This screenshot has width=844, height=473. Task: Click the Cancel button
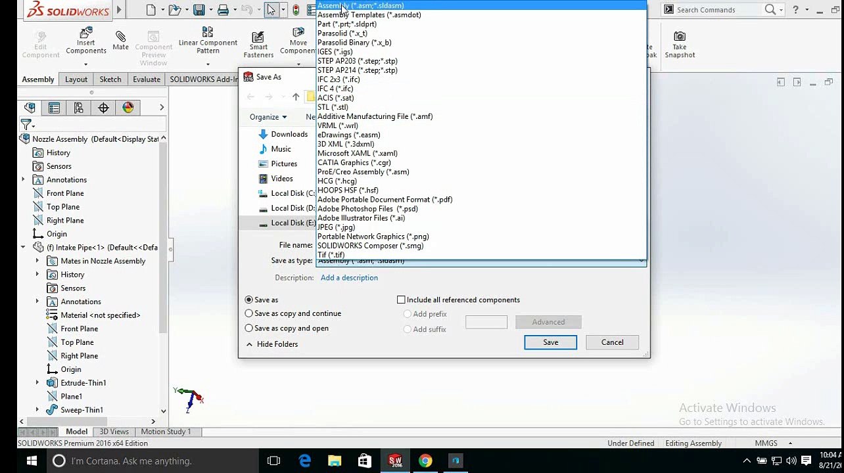(612, 342)
